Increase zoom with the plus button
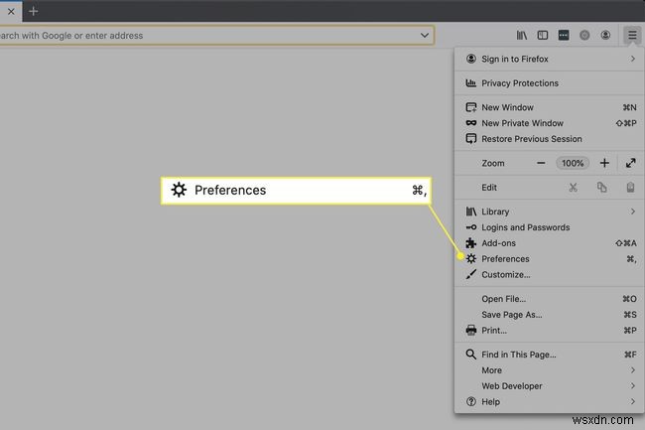 tap(604, 163)
